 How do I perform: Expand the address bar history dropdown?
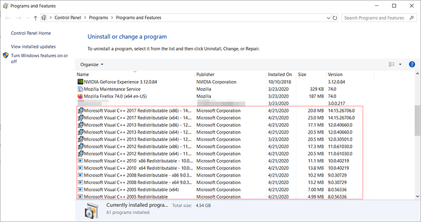pos(328,18)
